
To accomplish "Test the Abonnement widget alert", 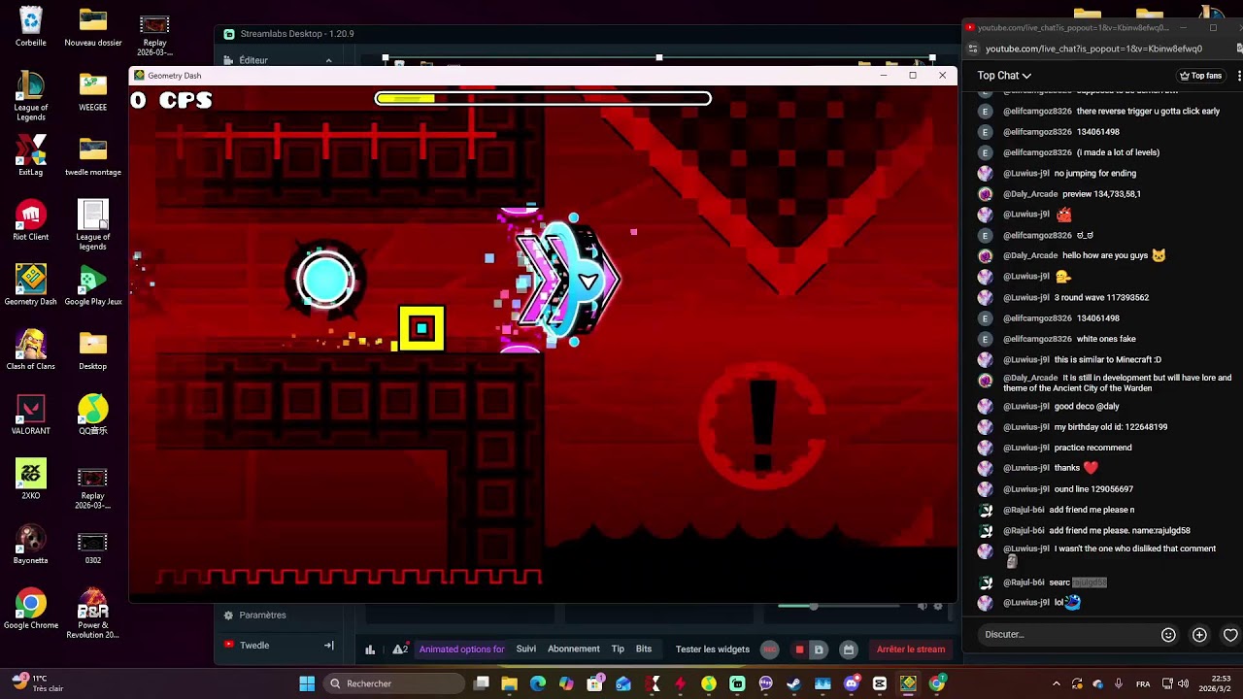I will tap(574, 649).
